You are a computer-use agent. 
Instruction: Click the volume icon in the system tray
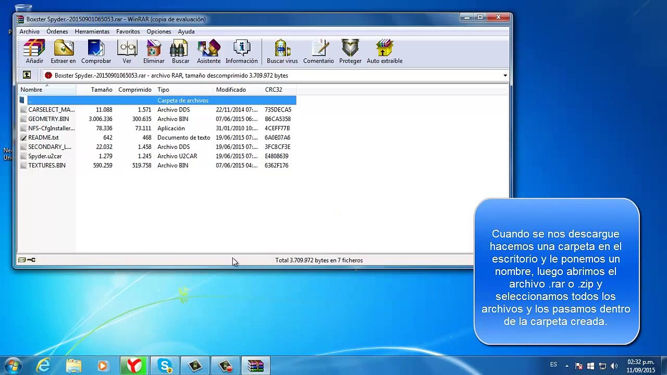614,366
